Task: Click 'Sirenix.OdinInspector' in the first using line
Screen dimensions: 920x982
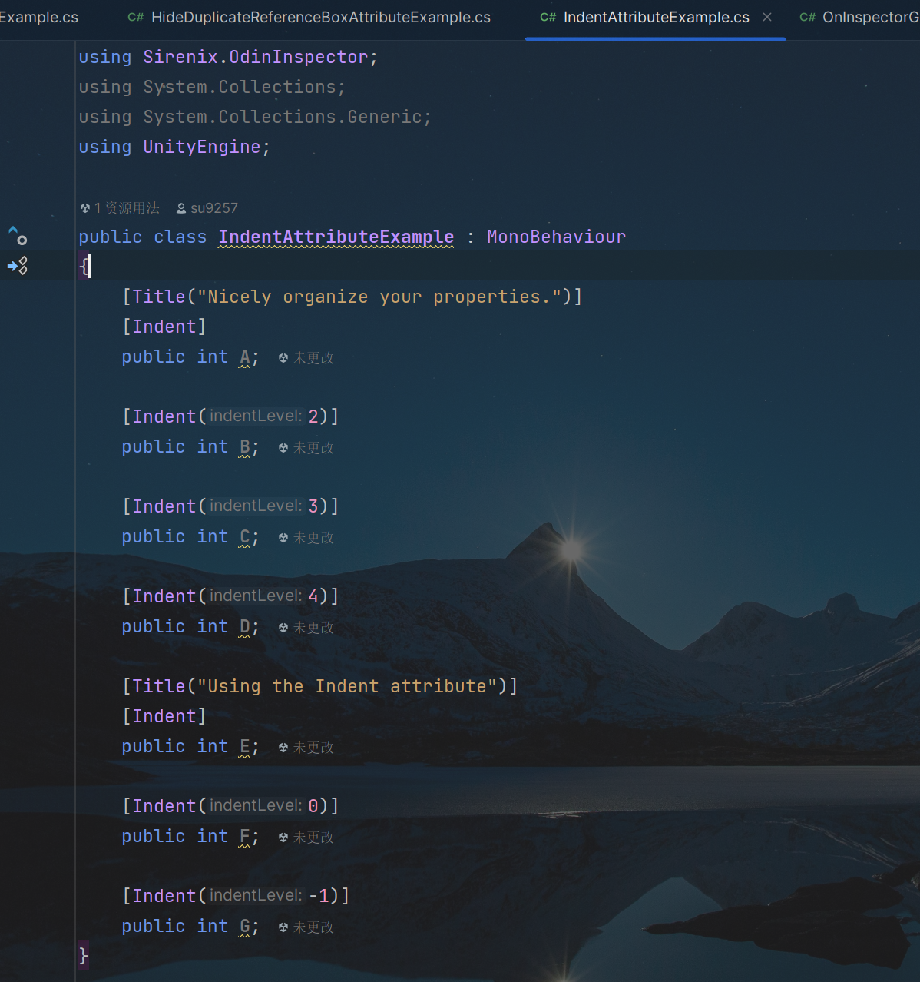Action: [x=256, y=57]
